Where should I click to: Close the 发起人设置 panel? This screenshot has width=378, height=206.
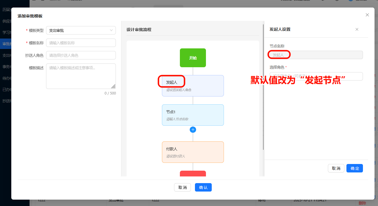pos(357,29)
